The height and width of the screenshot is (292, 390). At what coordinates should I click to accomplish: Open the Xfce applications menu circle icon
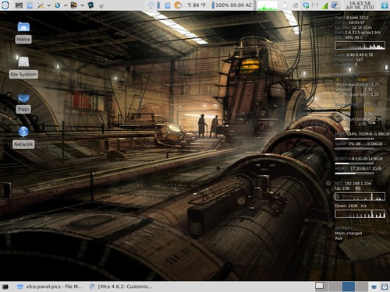[x=5, y=5]
